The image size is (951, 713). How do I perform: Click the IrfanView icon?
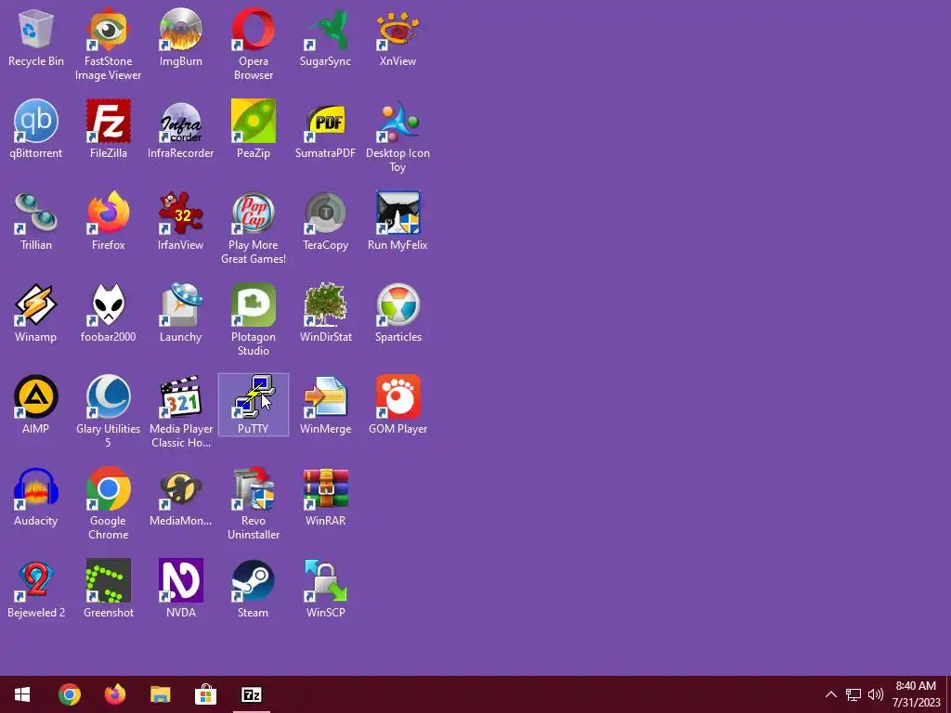(181, 221)
